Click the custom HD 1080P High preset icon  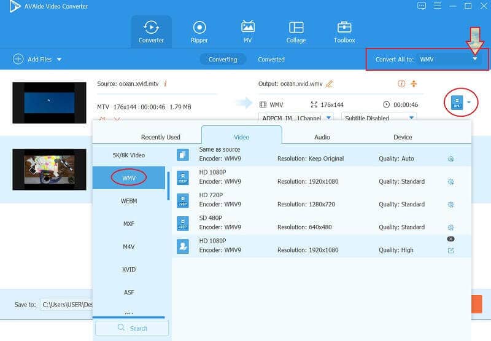(182, 246)
